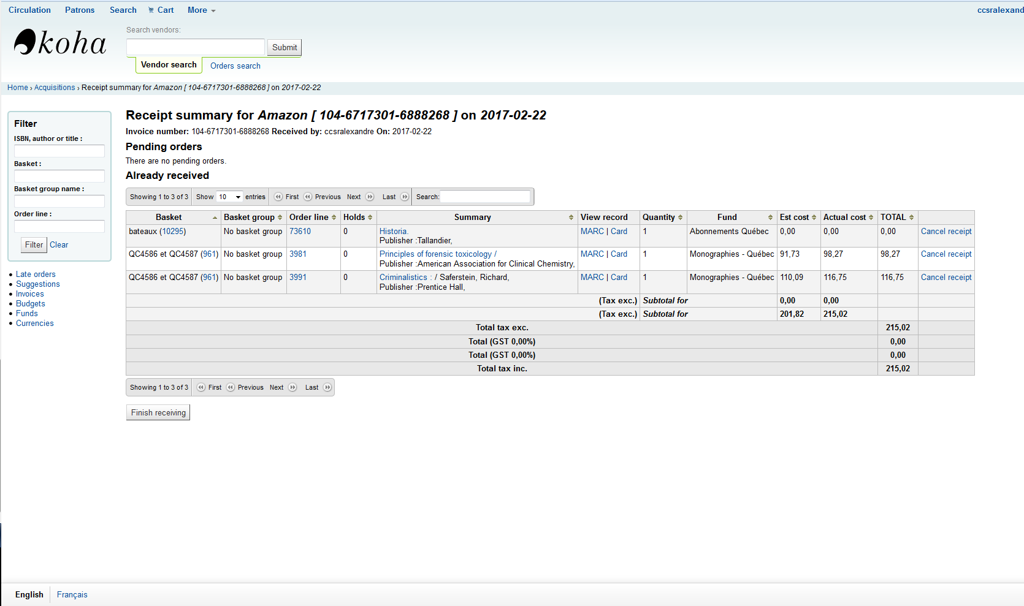Open the Show entries count dropdown
The image size is (1024, 606).
click(x=230, y=197)
